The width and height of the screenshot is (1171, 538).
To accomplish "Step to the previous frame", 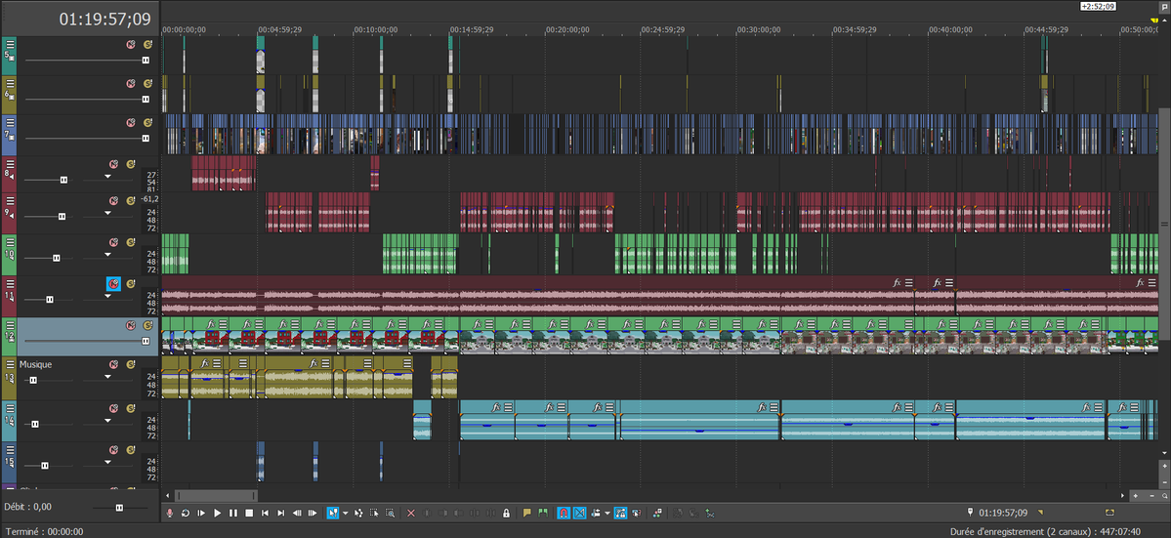I will (297, 513).
